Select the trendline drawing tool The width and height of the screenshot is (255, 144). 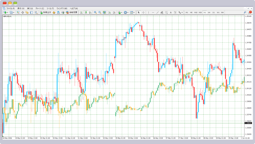tap(157, 12)
